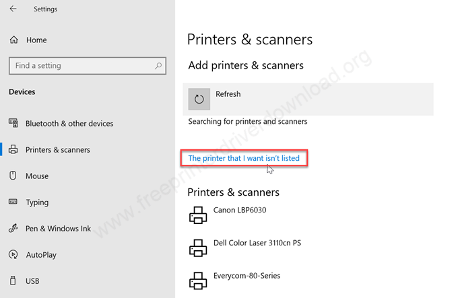
Task: Open USB settings
Action: 32,281
